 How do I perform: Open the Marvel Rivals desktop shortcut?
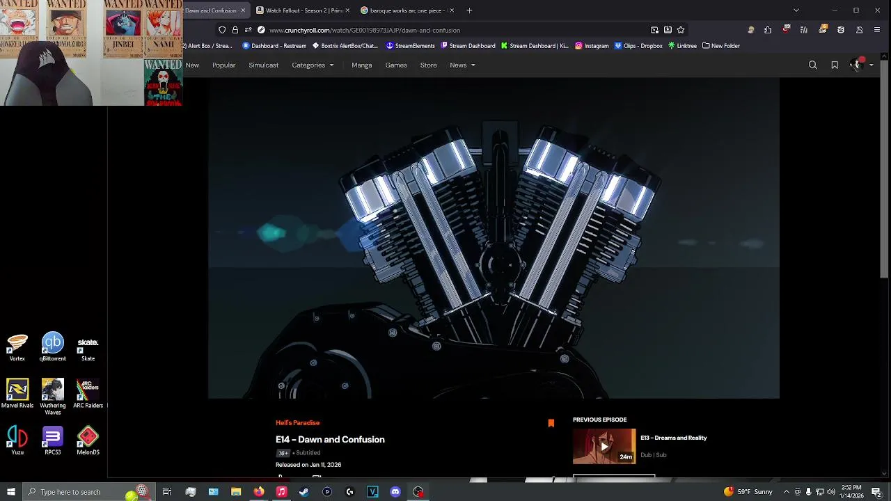pyautogui.click(x=17, y=394)
